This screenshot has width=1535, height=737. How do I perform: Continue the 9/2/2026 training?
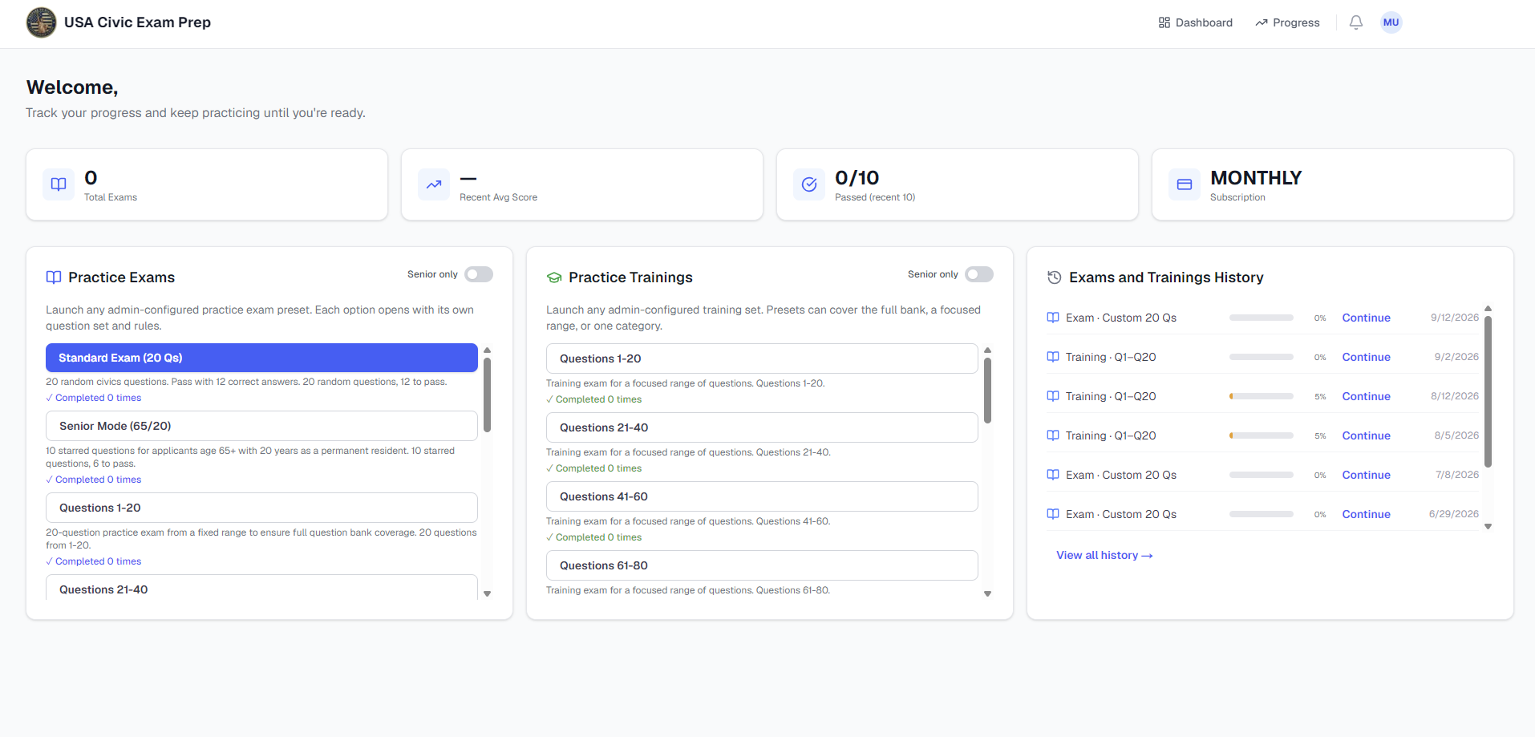pyautogui.click(x=1366, y=357)
